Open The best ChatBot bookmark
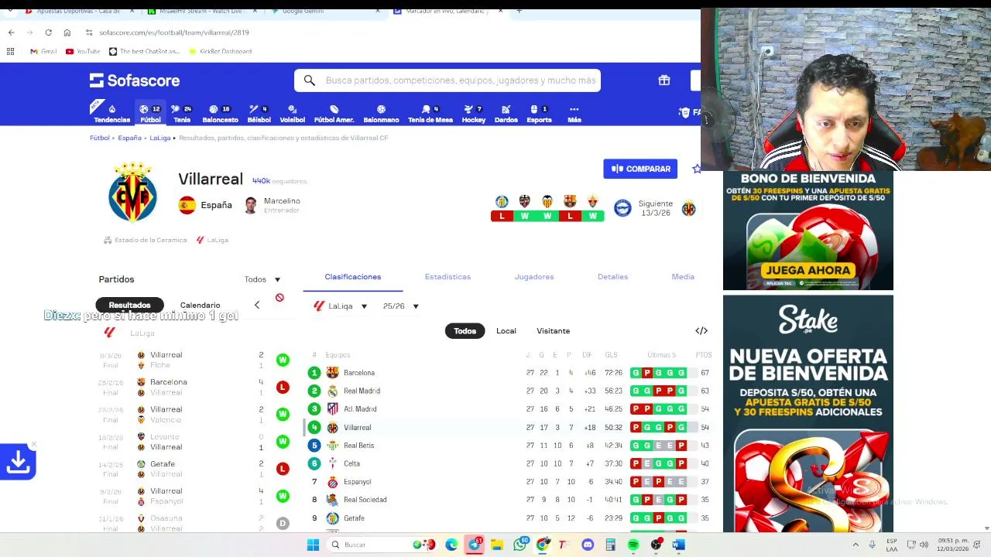The image size is (991, 557). pos(144,51)
